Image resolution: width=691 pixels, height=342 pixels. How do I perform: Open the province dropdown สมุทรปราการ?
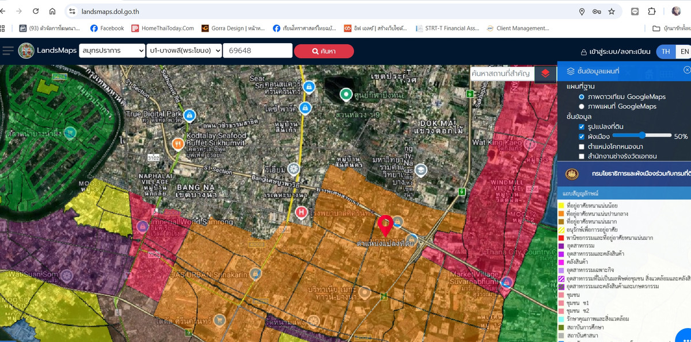pyautogui.click(x=112, y=51)
